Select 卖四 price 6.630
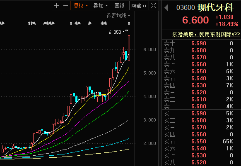 199,85
